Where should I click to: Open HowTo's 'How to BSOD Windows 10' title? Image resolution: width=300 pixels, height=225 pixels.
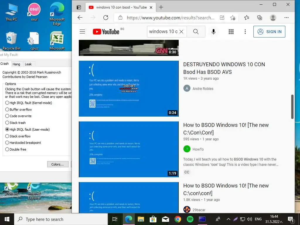click(226, 129)
